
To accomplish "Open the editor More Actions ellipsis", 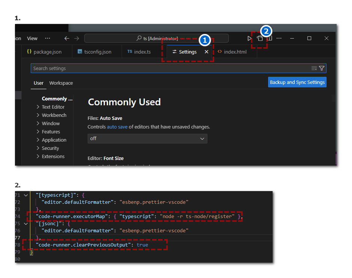I will [279, 38].
